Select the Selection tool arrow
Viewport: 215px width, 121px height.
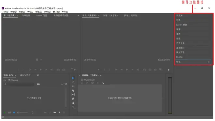coord(73,78)
